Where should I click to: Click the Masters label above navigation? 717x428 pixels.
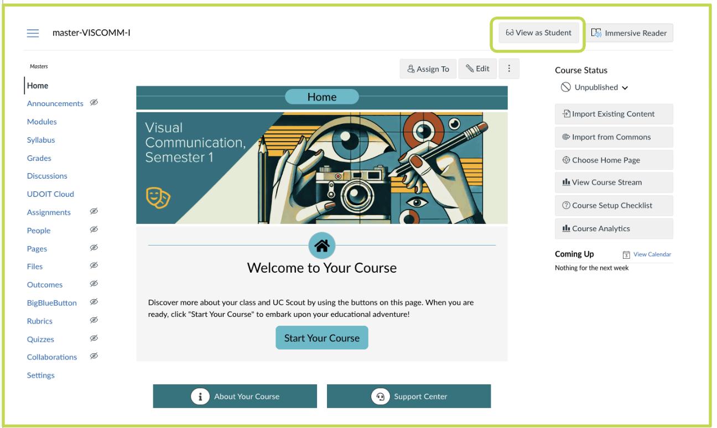pyautogui.click(x=39, y=66)
